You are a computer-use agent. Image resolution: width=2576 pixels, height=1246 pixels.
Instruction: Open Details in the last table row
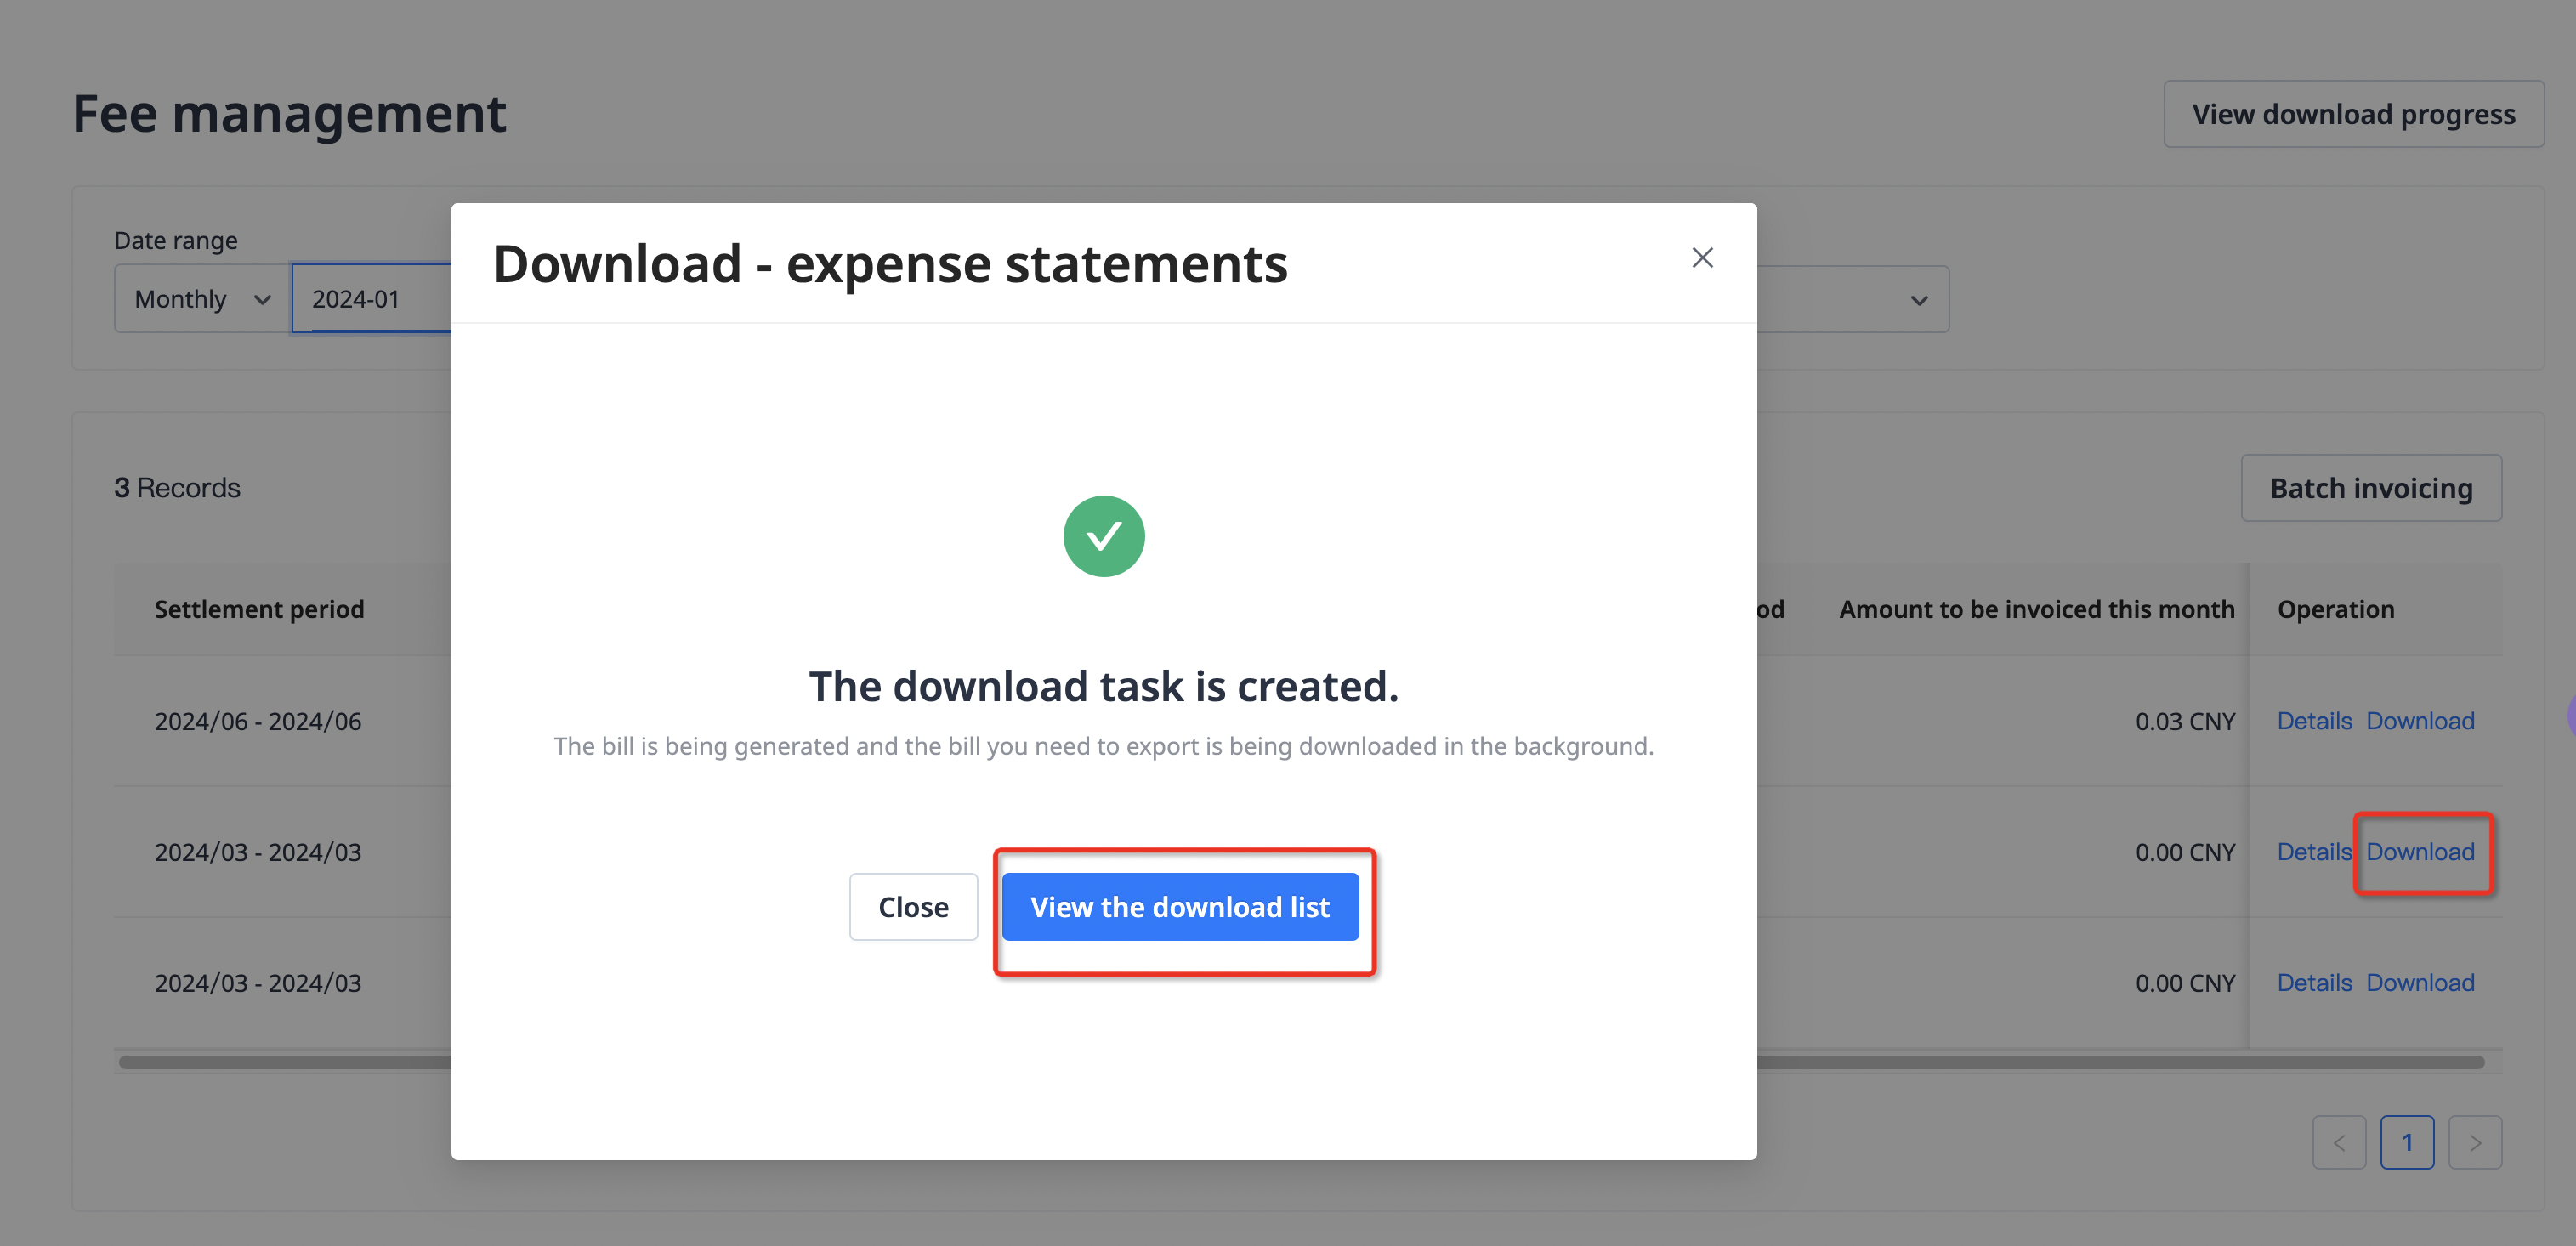2313,983
